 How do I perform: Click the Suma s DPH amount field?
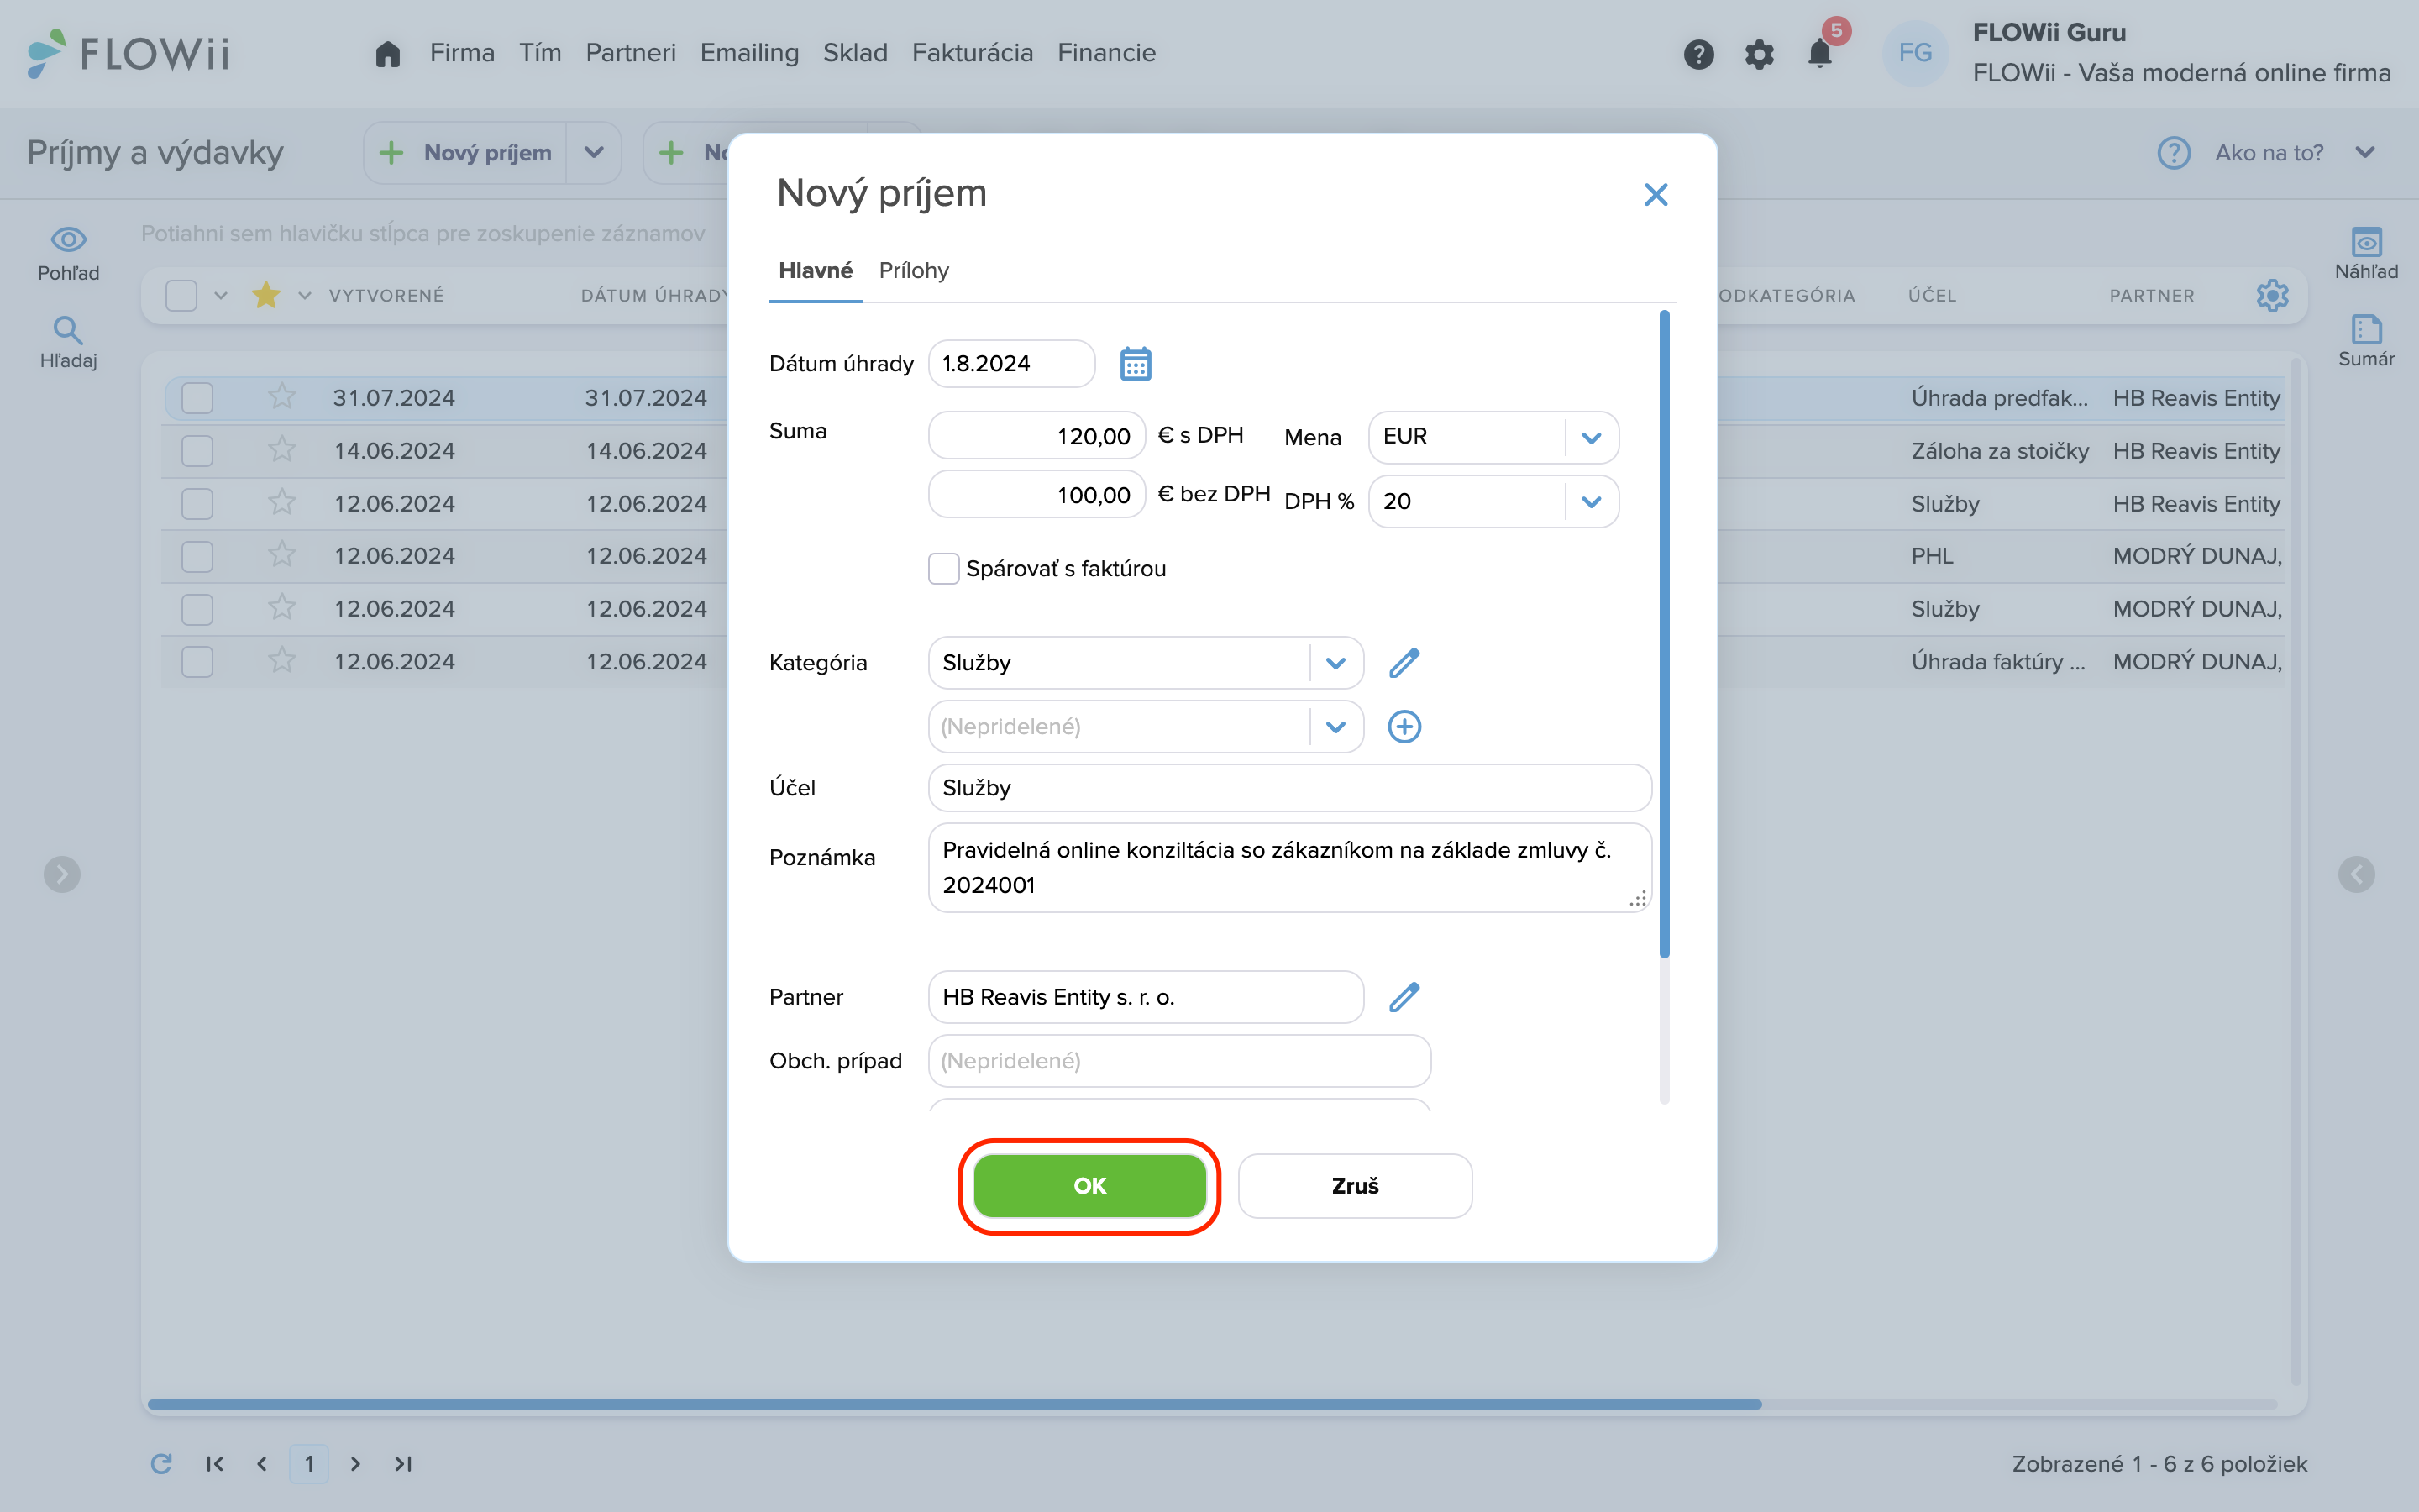[1036, 436]
